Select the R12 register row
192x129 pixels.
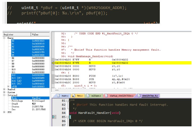click(30, 75)
